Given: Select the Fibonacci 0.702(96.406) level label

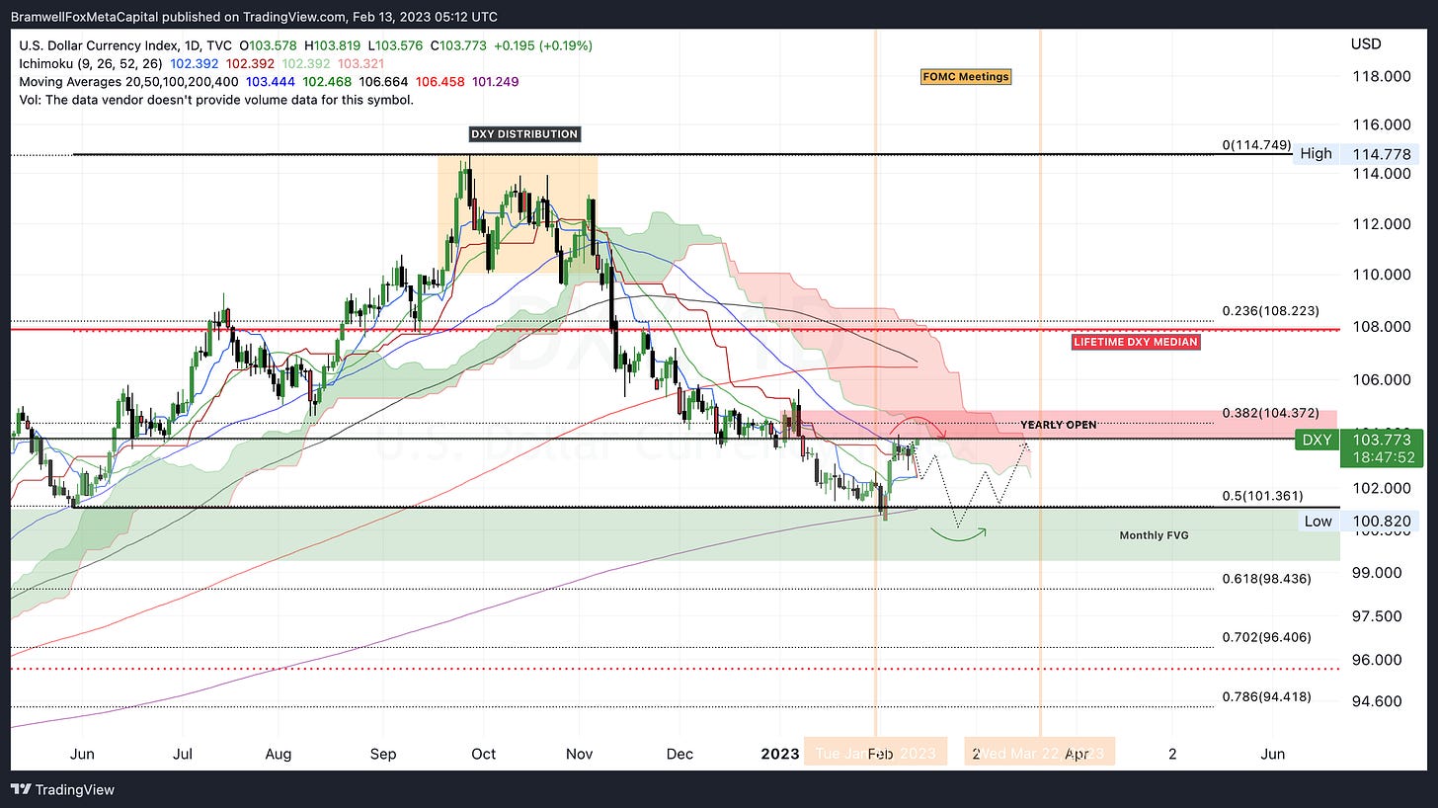Looking at the screenshot, I should click(1266, 637).
